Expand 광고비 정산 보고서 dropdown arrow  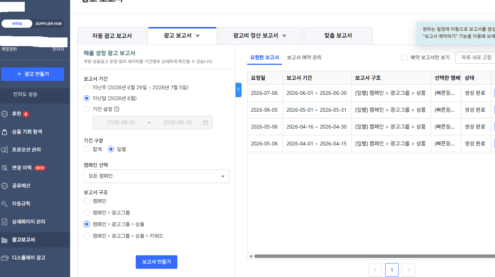click(284, 36)
